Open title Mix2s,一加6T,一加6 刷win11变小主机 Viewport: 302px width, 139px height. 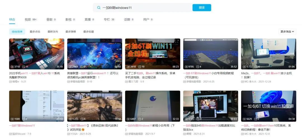(266, 75)
